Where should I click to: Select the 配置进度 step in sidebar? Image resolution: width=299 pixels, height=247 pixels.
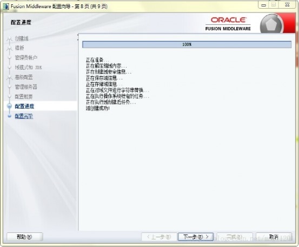[24, 106]
